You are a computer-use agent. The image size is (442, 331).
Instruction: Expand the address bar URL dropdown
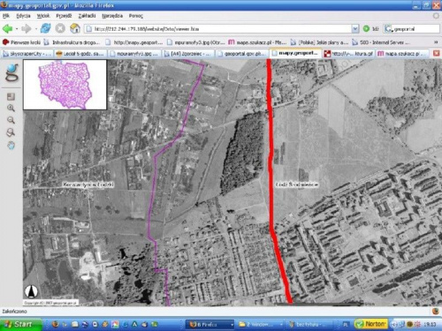[x=355, y=29]
